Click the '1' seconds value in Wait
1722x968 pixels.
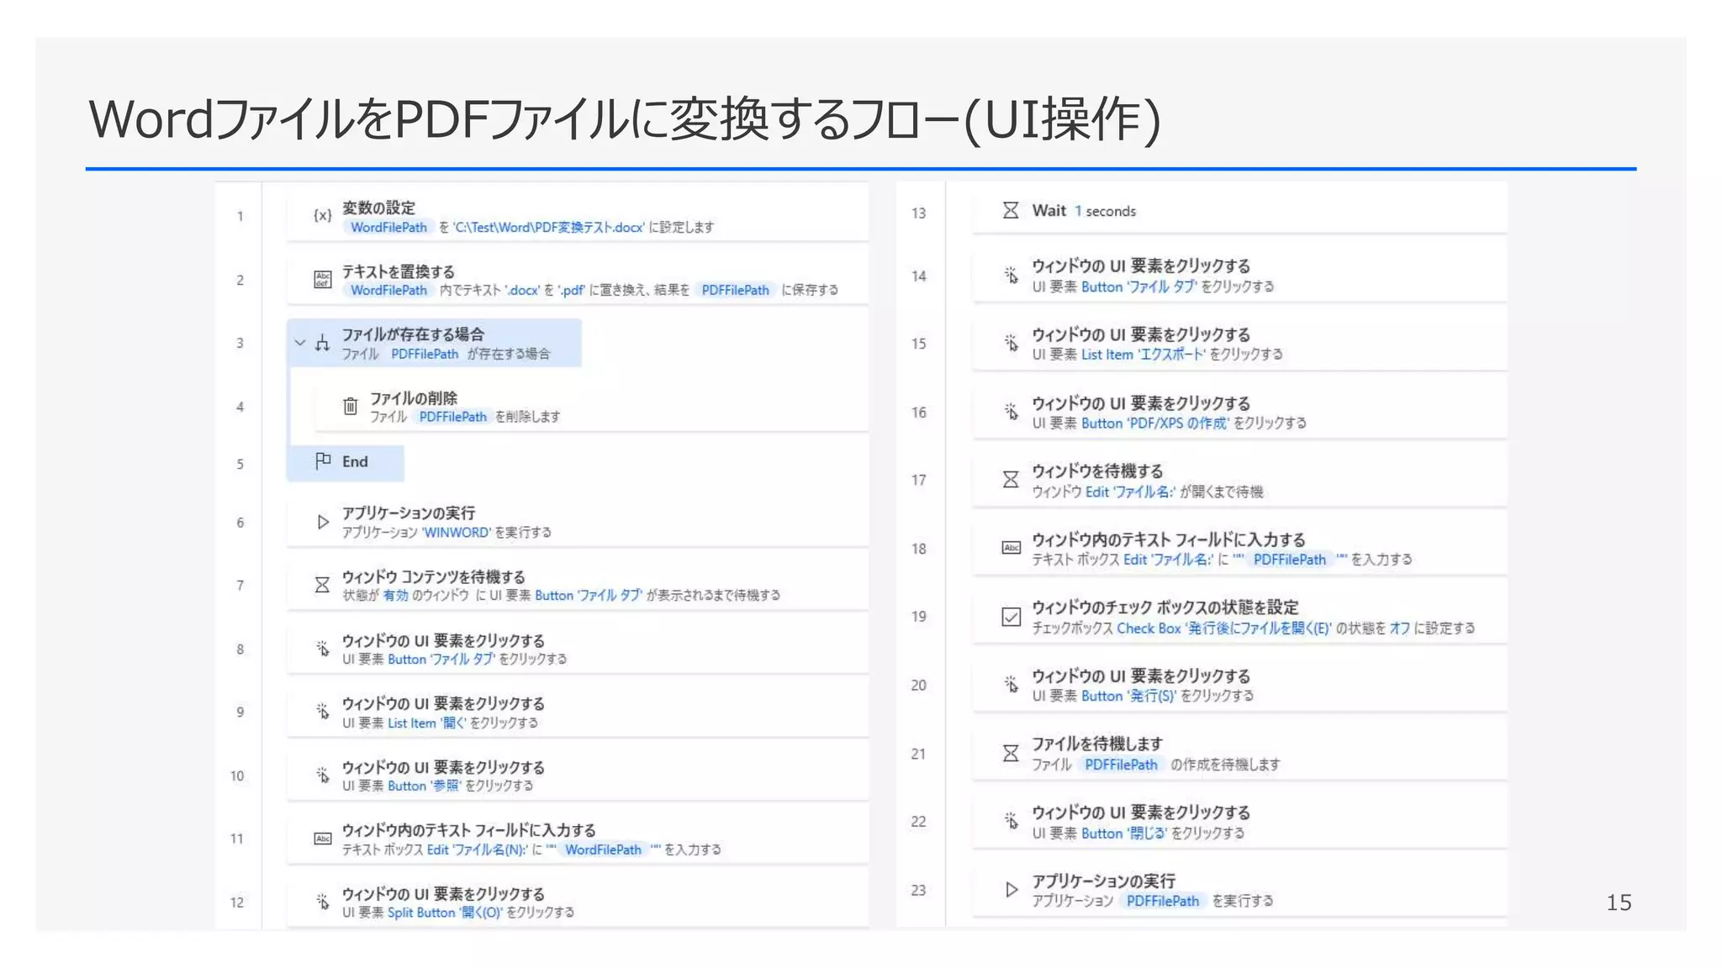coord(1078,211)
